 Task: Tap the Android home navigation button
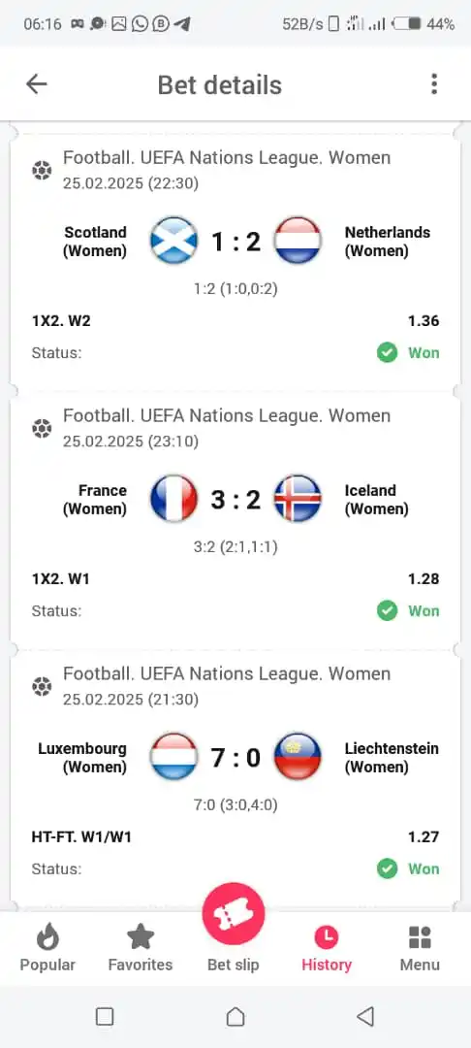point(235,1017)
